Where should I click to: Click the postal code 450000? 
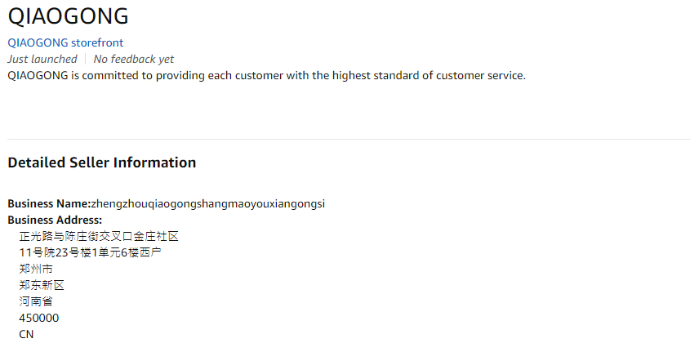[x=39, y=318]
